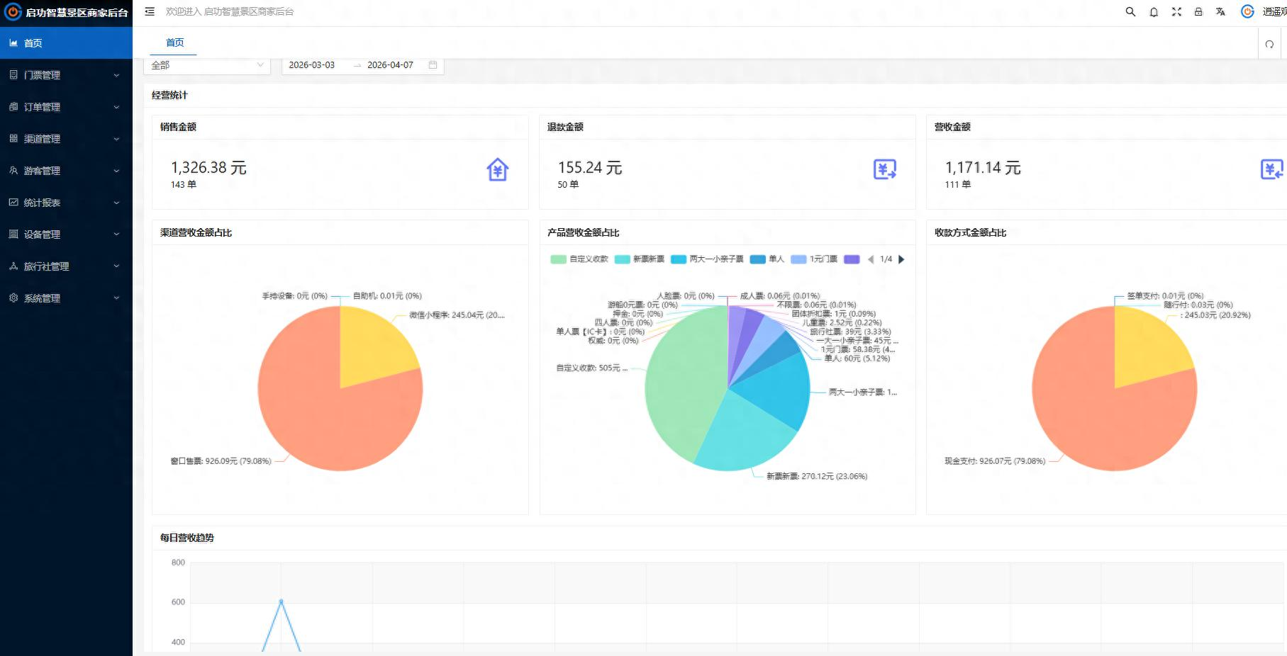The width and height of the screenshot is (1287, 656).
Task: Expand the 系统管理 sidebar menu
Action: [x=66, y=298]
